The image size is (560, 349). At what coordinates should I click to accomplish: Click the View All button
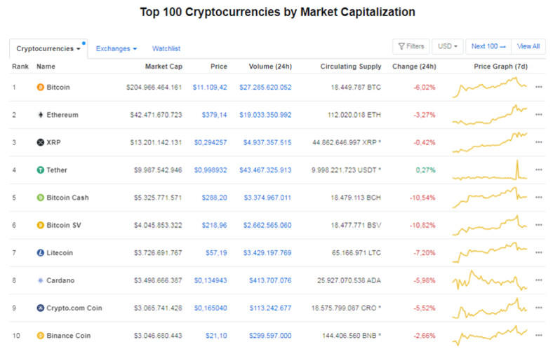(x=528, y=46)
